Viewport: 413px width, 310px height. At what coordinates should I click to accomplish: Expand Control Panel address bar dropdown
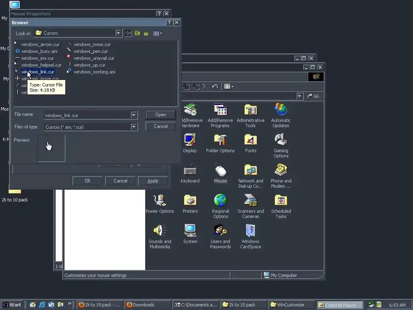(299, 96)
